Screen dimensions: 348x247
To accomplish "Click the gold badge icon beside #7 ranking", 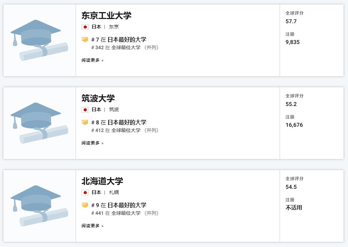I will click(85, 39).
